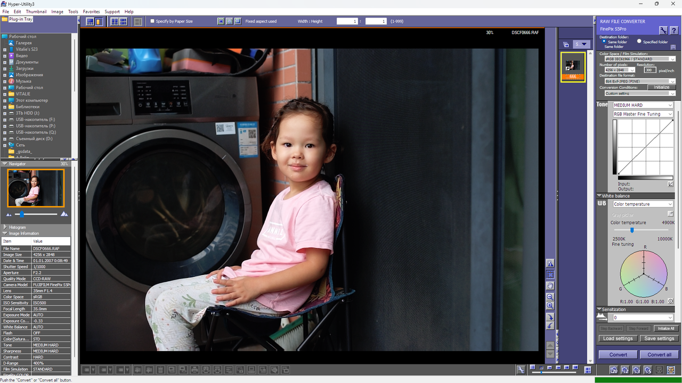Open the Image menu
This screenshot has height=383, width=682.
click(57, 11)
